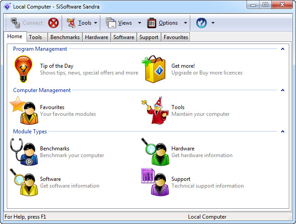The height and width of the screenshot is (224, 296).
Task: Click the Tools toolbar label
Action: coord(85,23)
